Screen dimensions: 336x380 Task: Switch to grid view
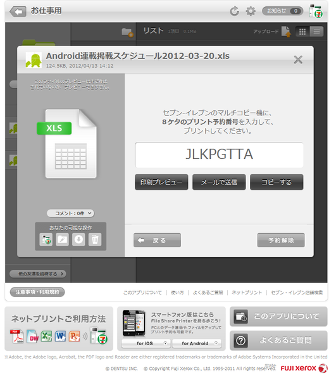(302, 32)
